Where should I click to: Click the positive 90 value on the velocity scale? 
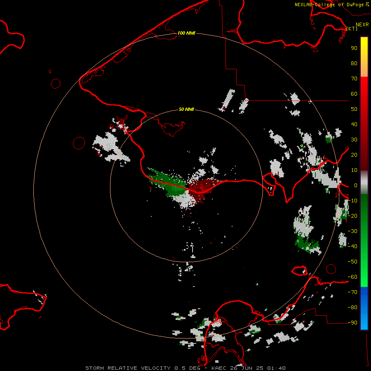click(354, 48)
